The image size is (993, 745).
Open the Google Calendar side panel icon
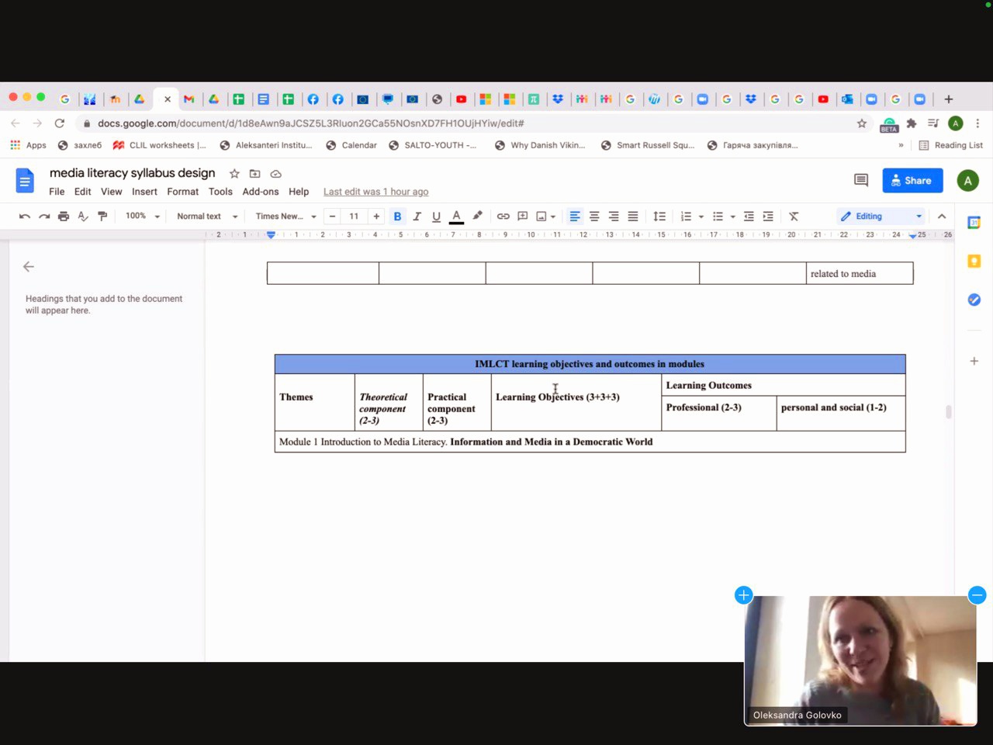[x=974, y=223]
